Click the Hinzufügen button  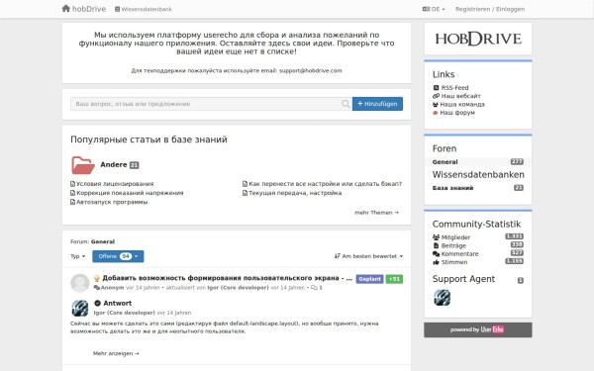click(x=377, y=104)
